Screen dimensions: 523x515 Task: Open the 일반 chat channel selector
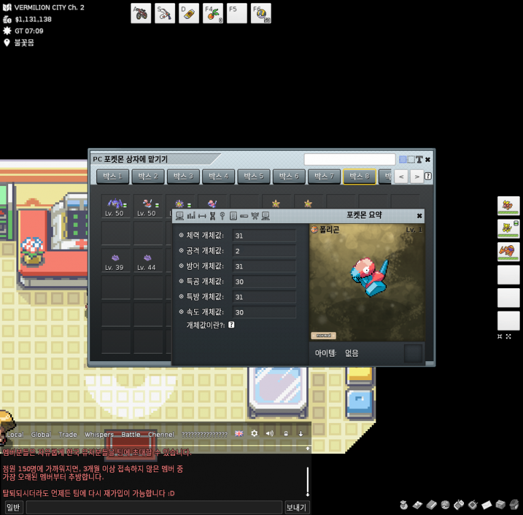tap(13, 507)
